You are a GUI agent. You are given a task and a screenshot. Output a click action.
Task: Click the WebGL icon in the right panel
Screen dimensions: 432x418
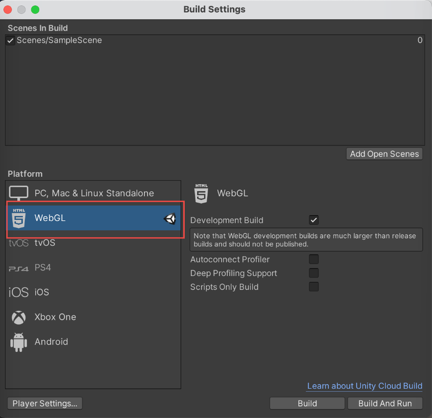200,193
